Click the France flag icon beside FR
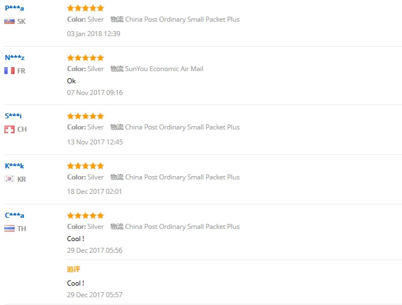This screenshot has width=402, height=305. tap(9, 71)
